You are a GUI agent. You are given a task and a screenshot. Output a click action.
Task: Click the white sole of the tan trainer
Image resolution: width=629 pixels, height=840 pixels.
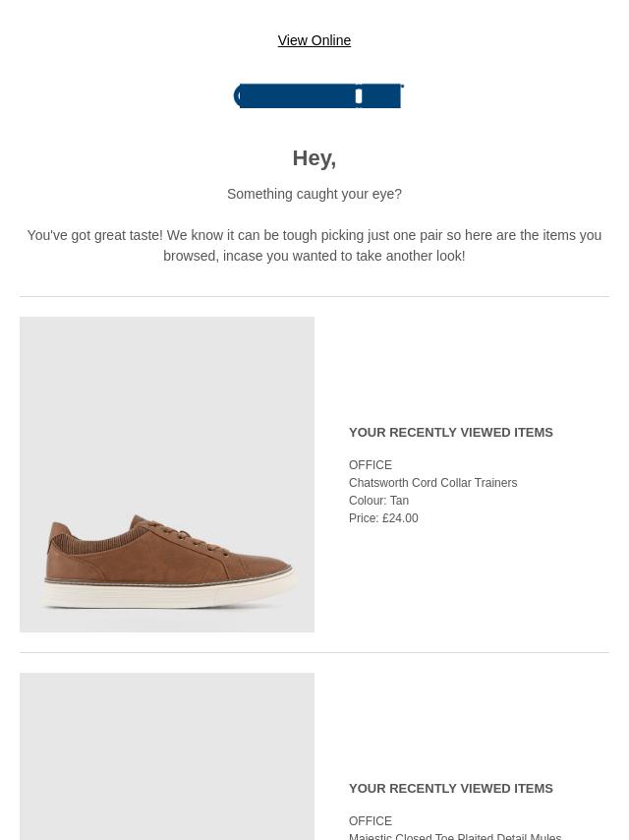click(169, 595)
